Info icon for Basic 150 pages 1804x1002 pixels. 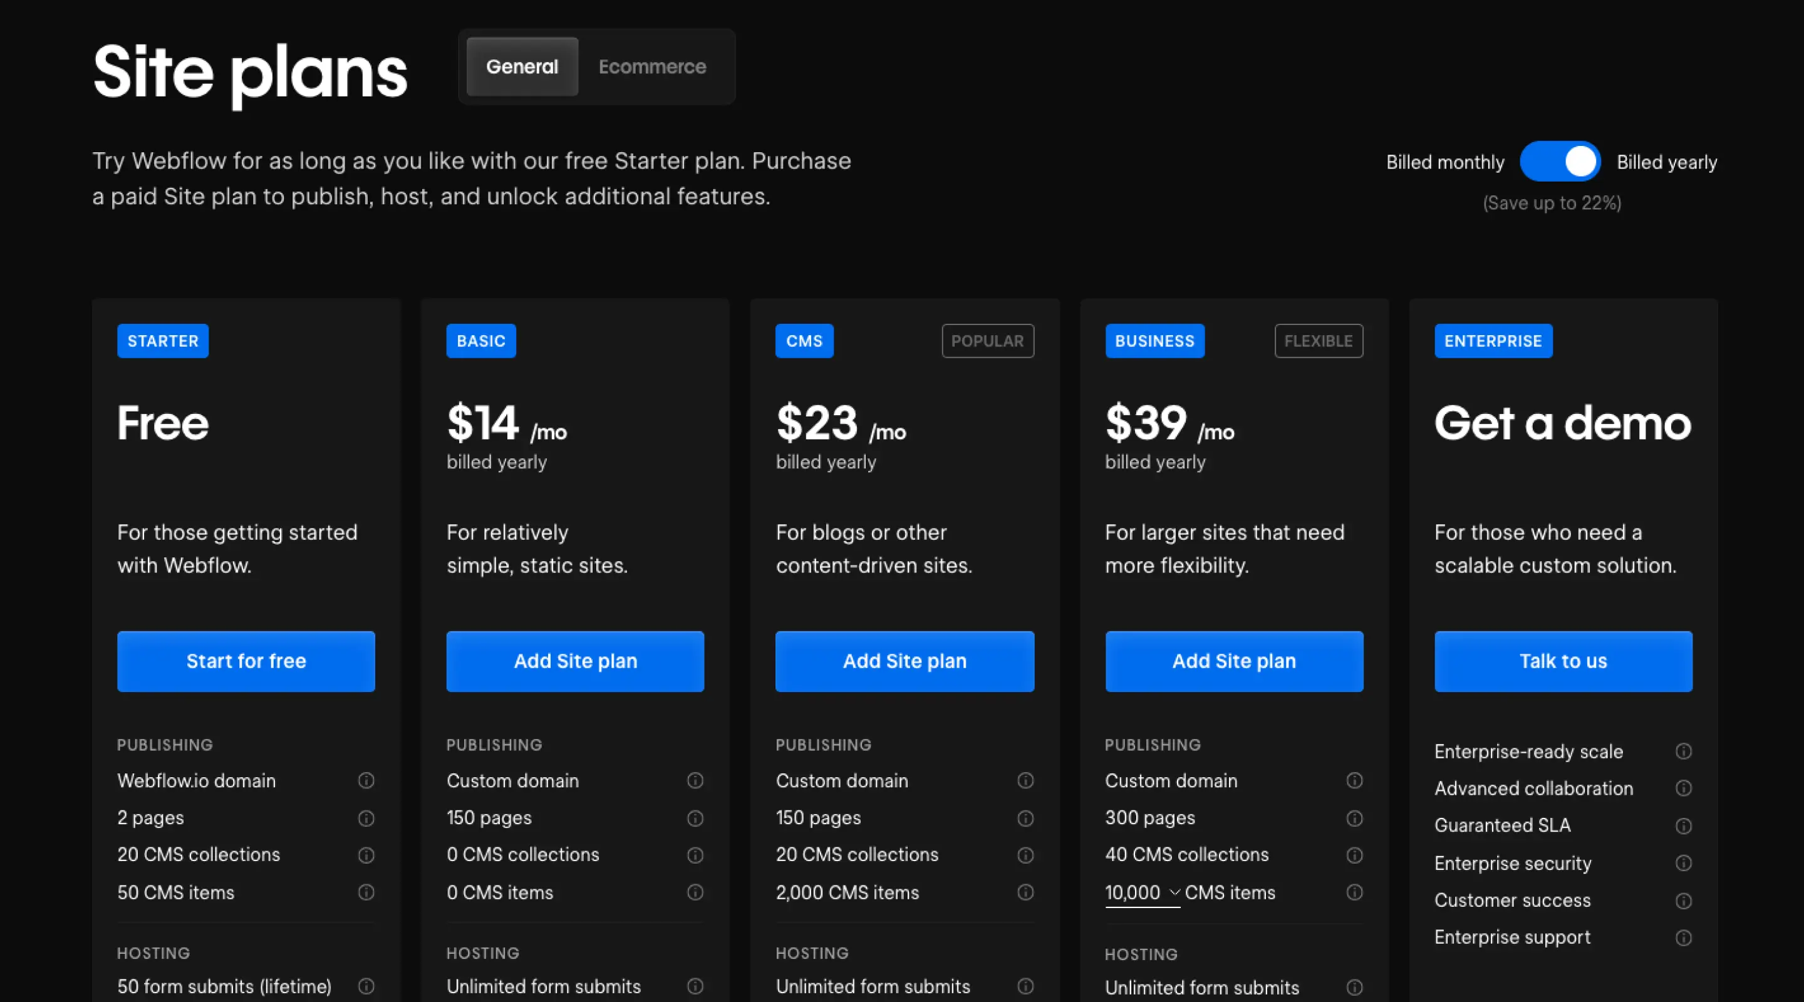(695, 818)
